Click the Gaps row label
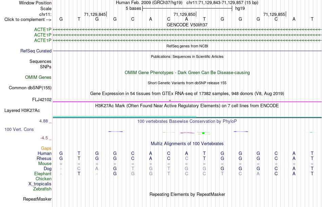 46,148
